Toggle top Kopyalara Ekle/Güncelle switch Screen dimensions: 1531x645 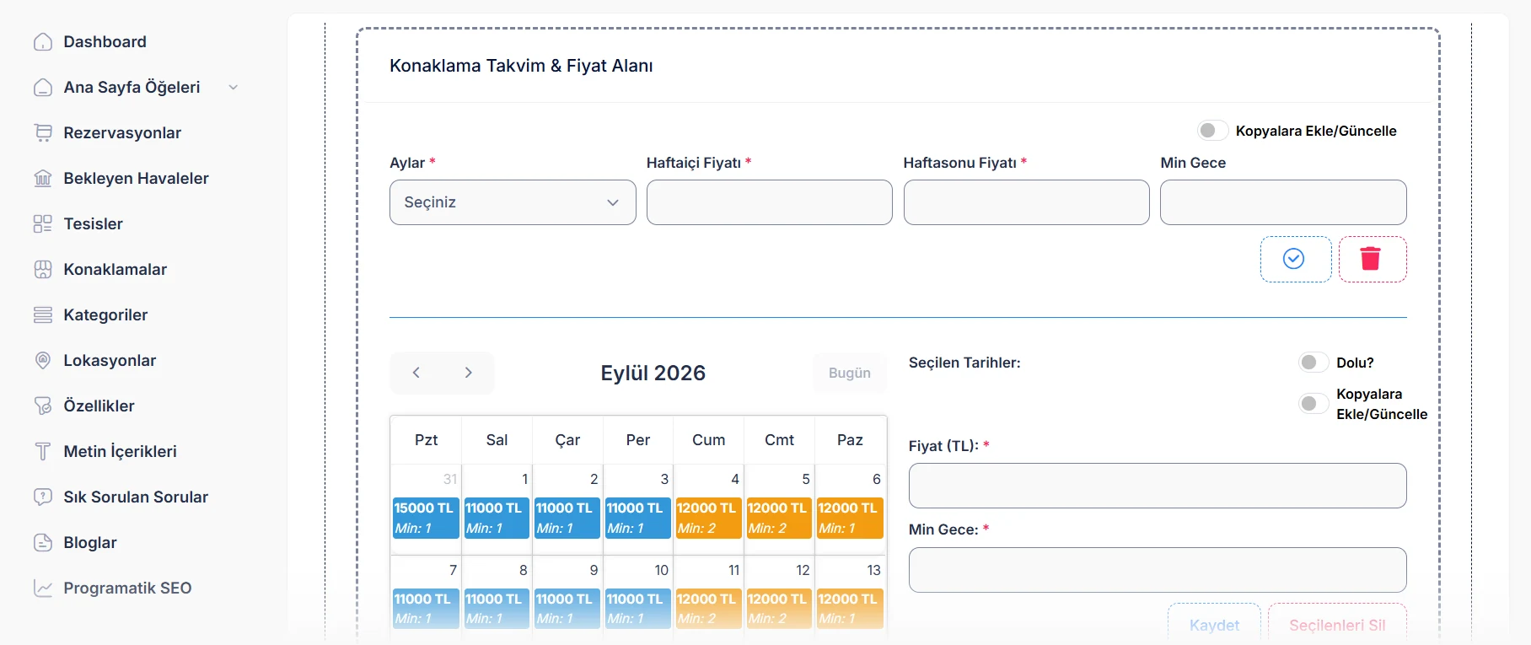click(1213, 131)
